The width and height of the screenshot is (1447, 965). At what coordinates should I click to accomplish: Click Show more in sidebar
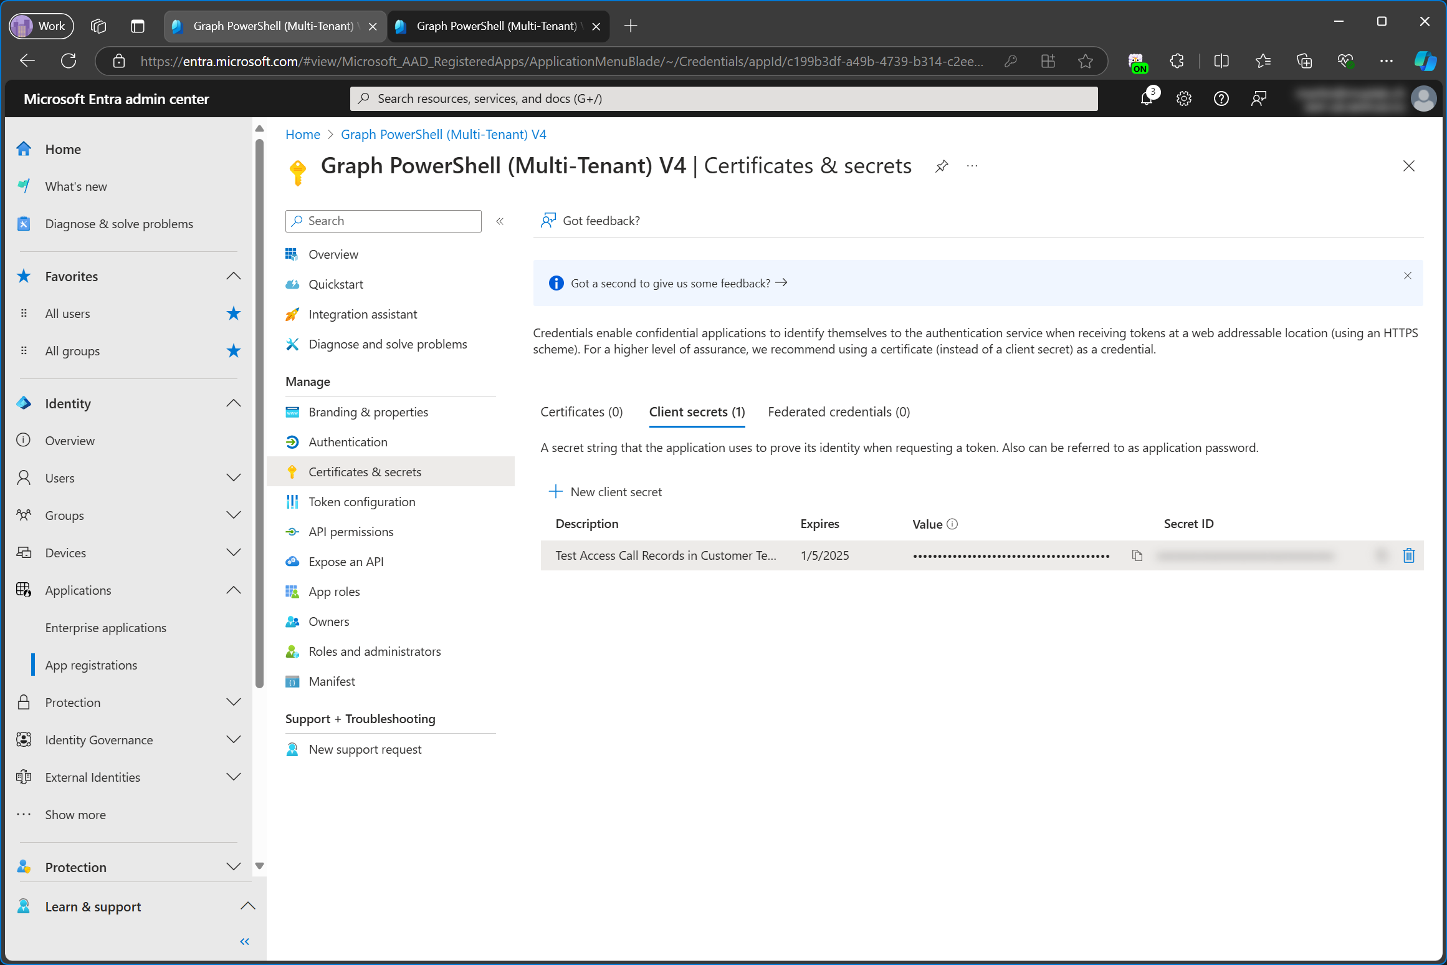[75, 815]
